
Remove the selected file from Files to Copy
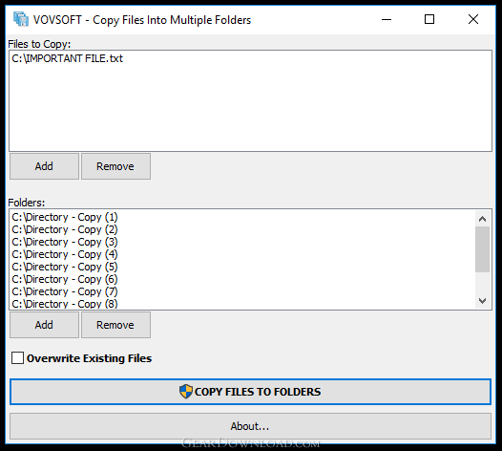[x=115, y=166]
